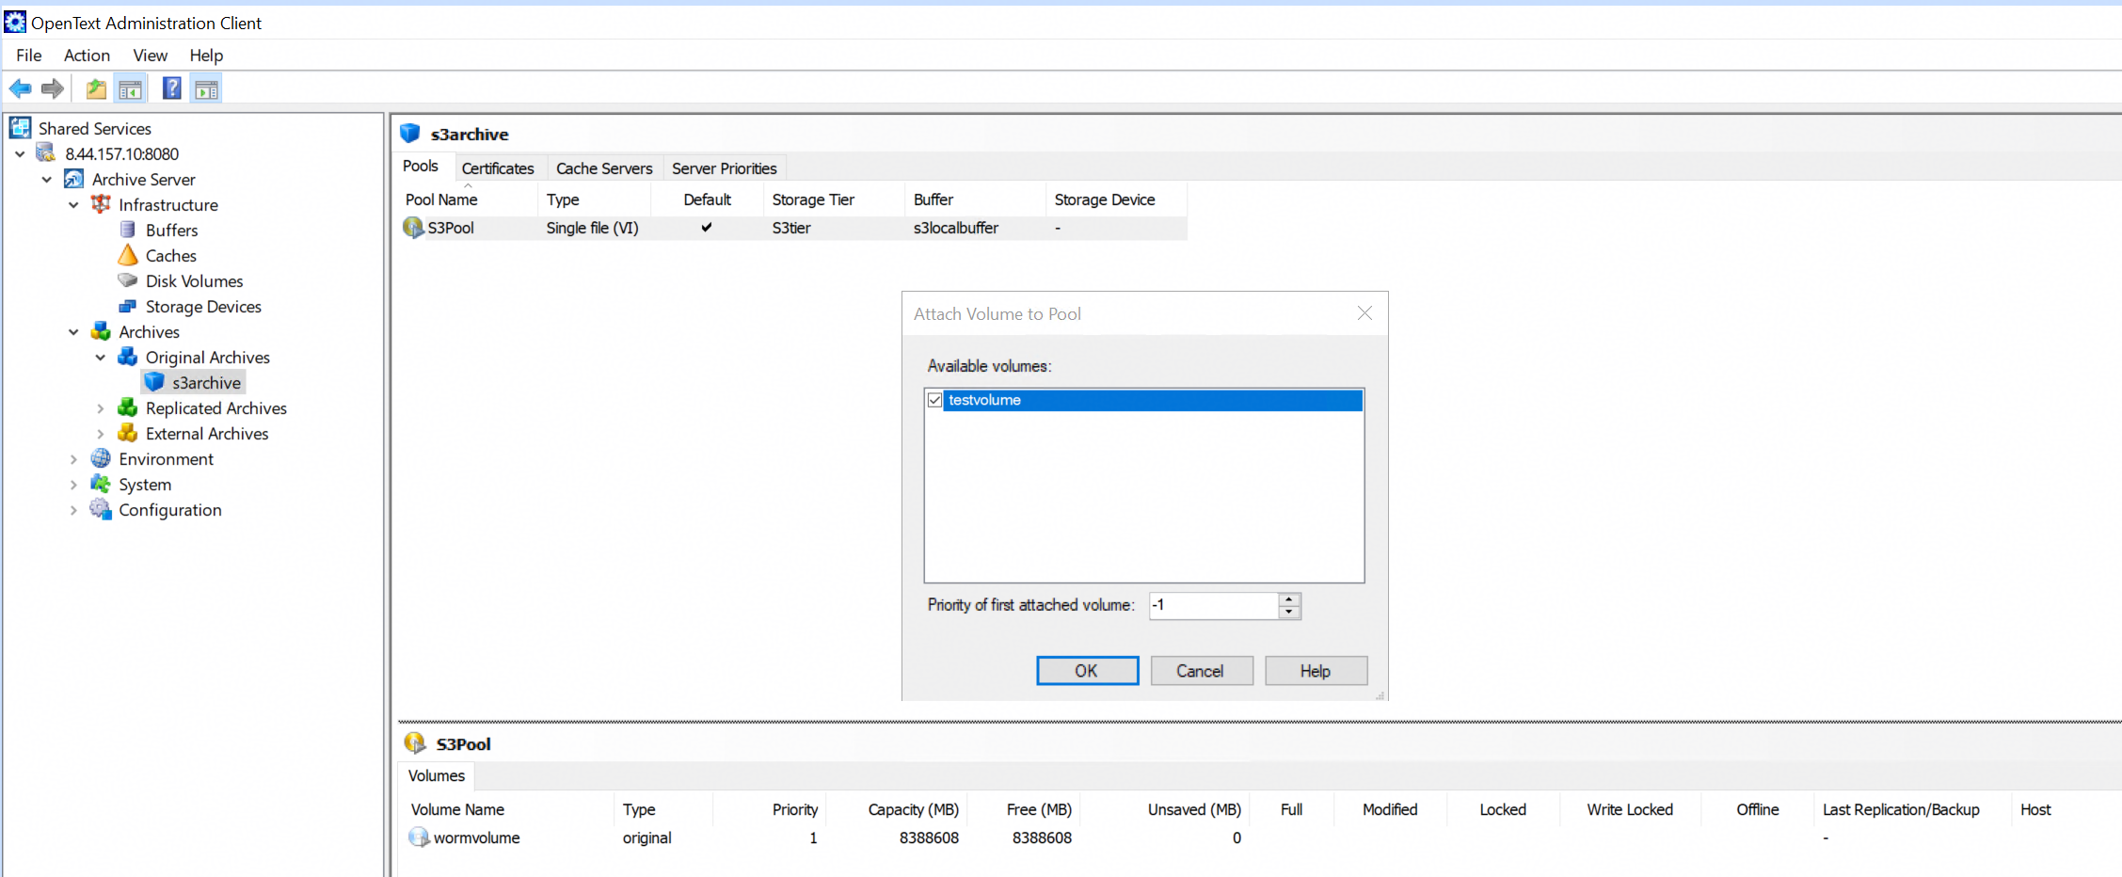This screenshot has width=2122, height=877.
Task: Decrease priority with the spinner down arrow
Action: click(1289, 612)
